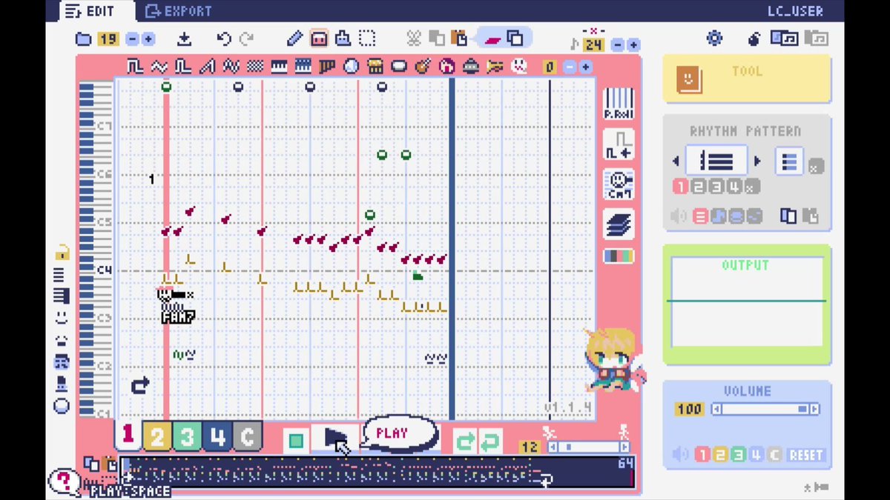Open the character face button
Viewport: 890px width, 500px height.
(618, 184)
